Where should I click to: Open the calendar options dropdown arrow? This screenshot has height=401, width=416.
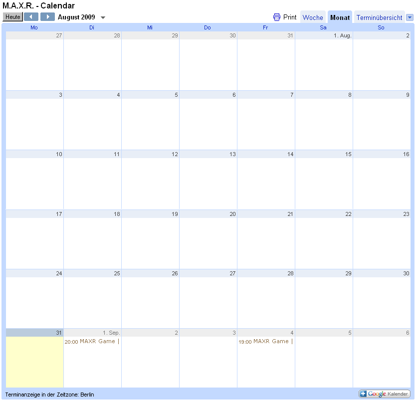410,17
